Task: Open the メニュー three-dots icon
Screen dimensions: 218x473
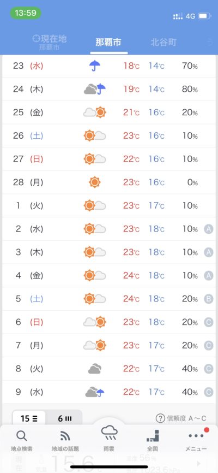Action: 196,435
